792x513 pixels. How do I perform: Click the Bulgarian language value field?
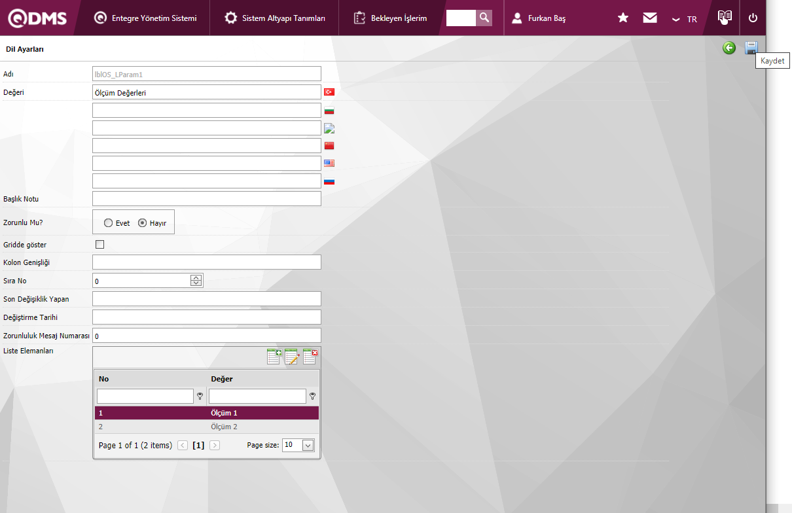207,110
